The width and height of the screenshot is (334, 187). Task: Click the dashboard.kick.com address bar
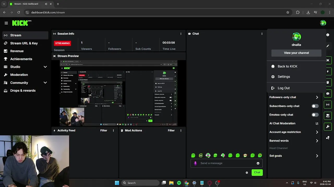point(157,12)
